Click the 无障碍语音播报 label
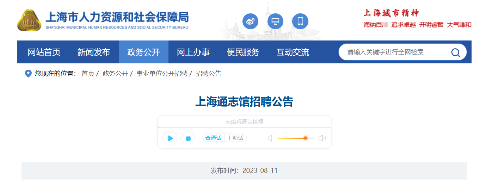 pyautogui.click(x=244, y=122)
